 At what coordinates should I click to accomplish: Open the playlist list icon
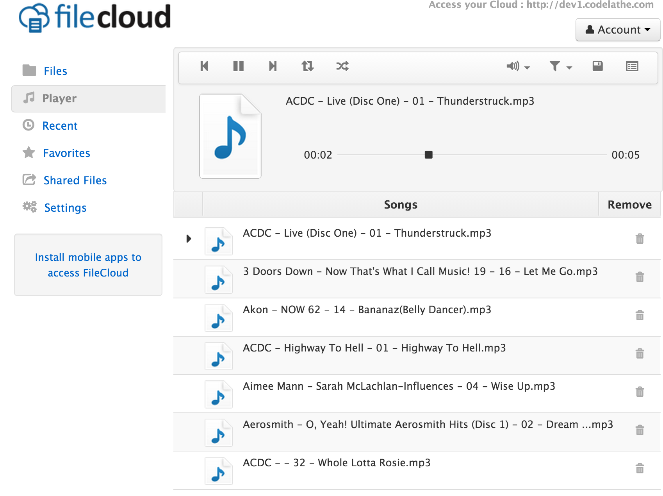click(632, 66)
